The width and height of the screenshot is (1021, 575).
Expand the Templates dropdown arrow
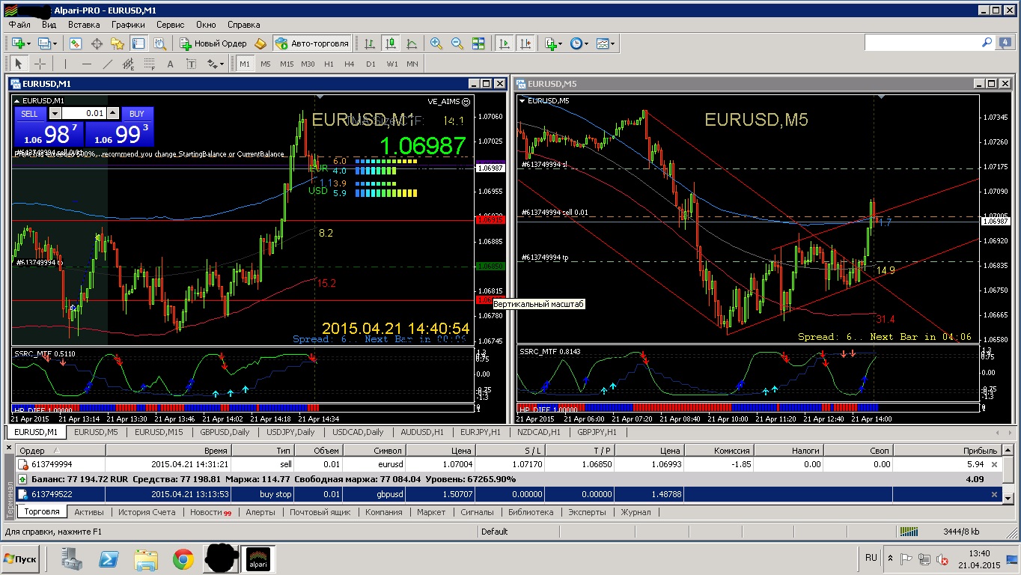tap(613, 43)
